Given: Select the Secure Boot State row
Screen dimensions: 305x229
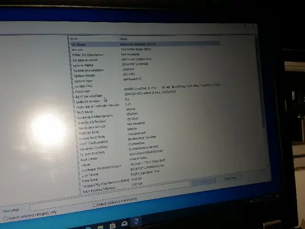Looking at the screenshot, I should [92, 138].
